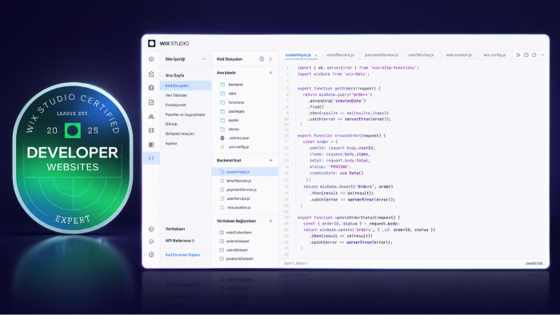
Task: Click the updateOrderStatus function line in the editor
Action: [349, 217]
